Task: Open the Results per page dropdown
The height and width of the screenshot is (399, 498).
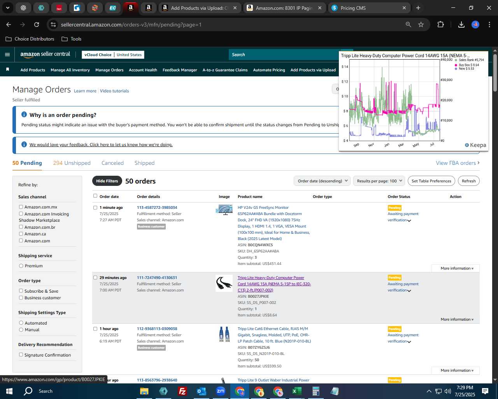Action: [379, 181]
